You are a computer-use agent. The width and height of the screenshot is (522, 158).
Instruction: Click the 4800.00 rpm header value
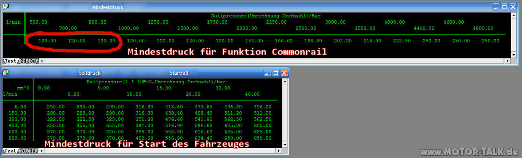483,29
